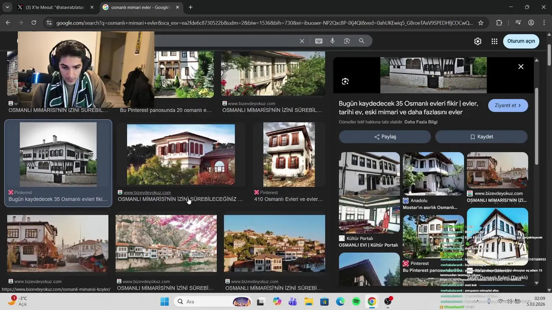This screenshot has height=310, width=552.
Task: Open the Daha Fazla Bilgi link
Action: pos(421,122)
